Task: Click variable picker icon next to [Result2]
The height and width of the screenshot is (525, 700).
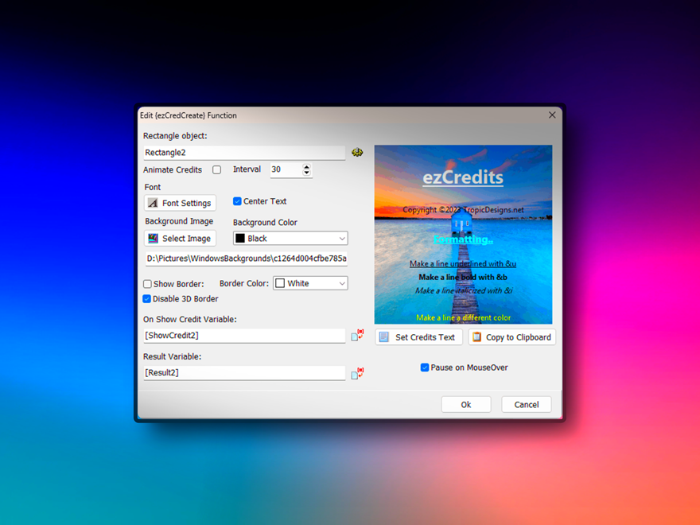Action: pyautogui.click(x=357, y=373)
